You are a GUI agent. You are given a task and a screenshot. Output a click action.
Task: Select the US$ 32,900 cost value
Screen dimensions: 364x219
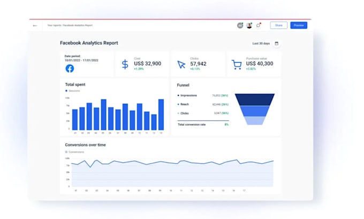(x=147, y=64)
